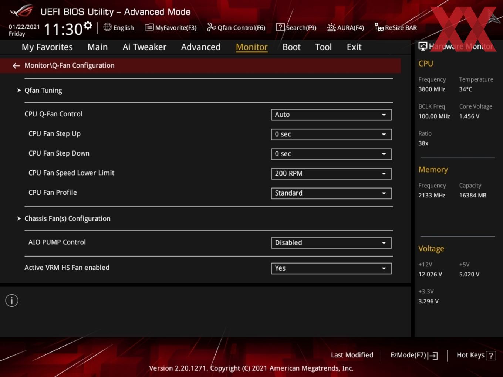The image size is (503, 377).
Task: Go to Main tab
Action: (x=98, y=47)
